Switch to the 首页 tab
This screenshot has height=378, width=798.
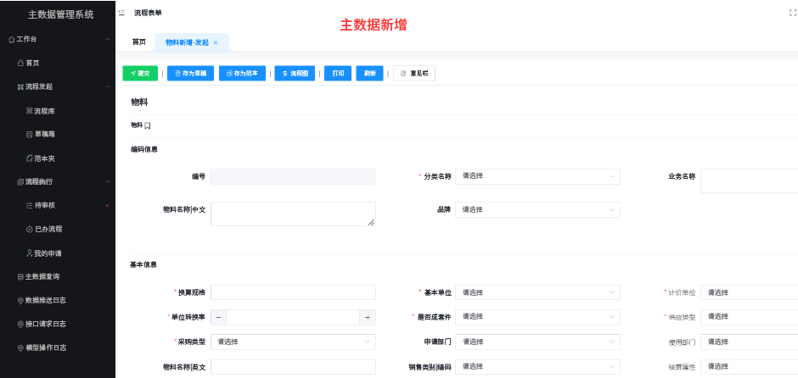tap(138, 42)
